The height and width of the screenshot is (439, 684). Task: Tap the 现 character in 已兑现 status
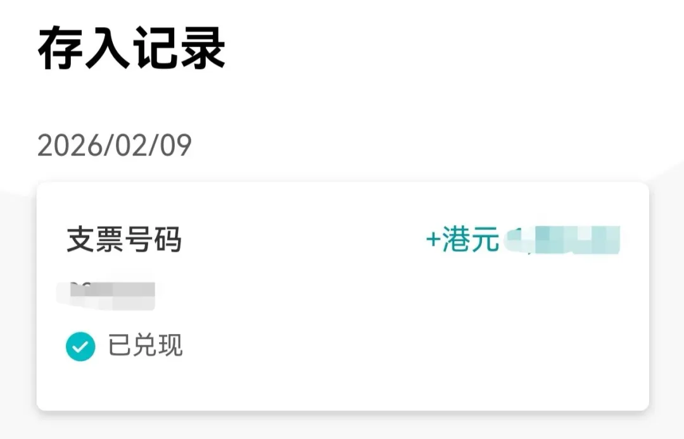(170, 347)
